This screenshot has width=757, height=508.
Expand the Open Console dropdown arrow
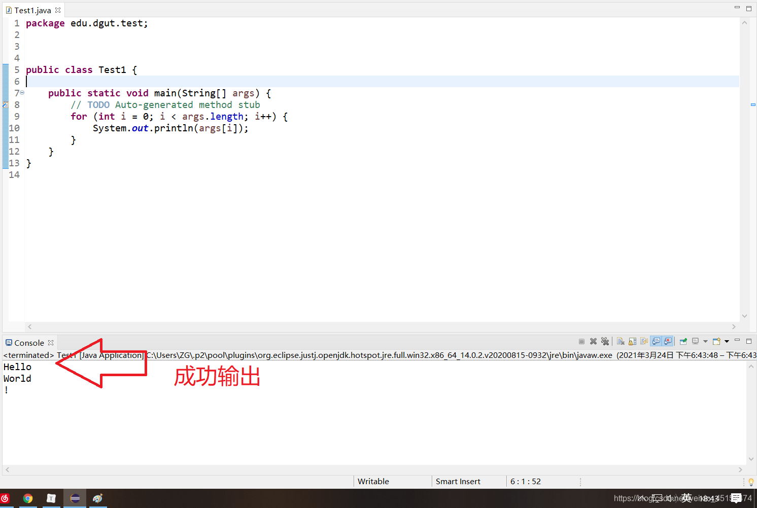[x=727, y=342]
